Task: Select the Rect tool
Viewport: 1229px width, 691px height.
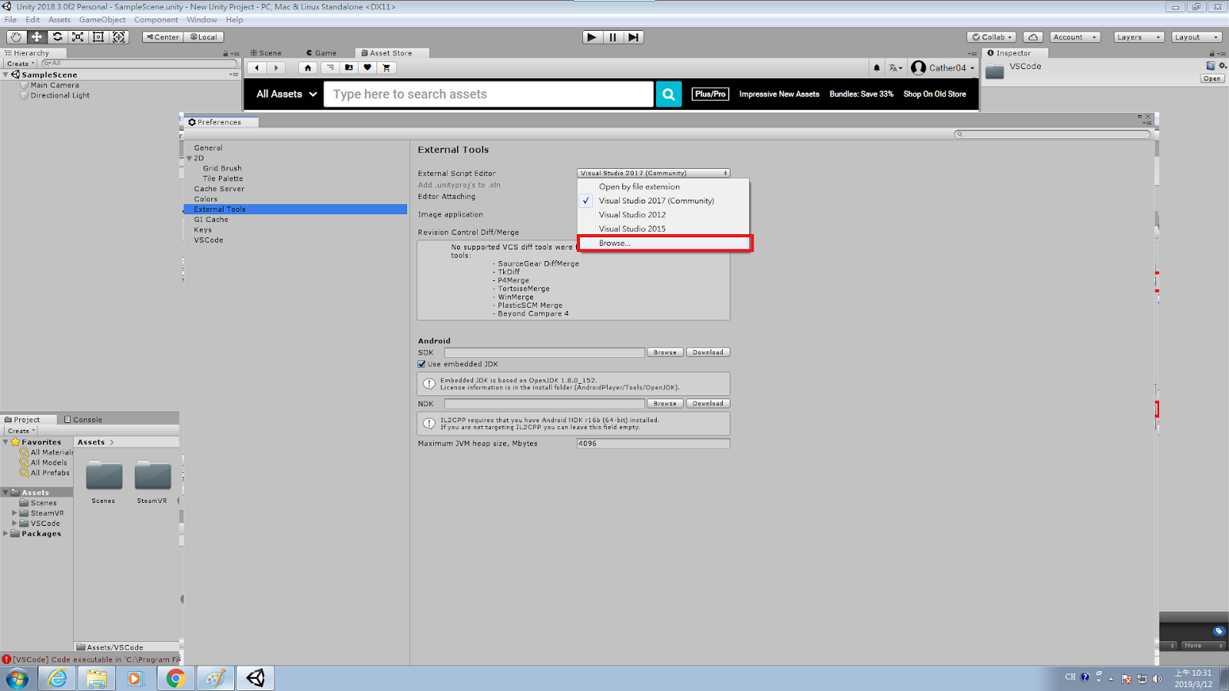Action: point(98,37)
